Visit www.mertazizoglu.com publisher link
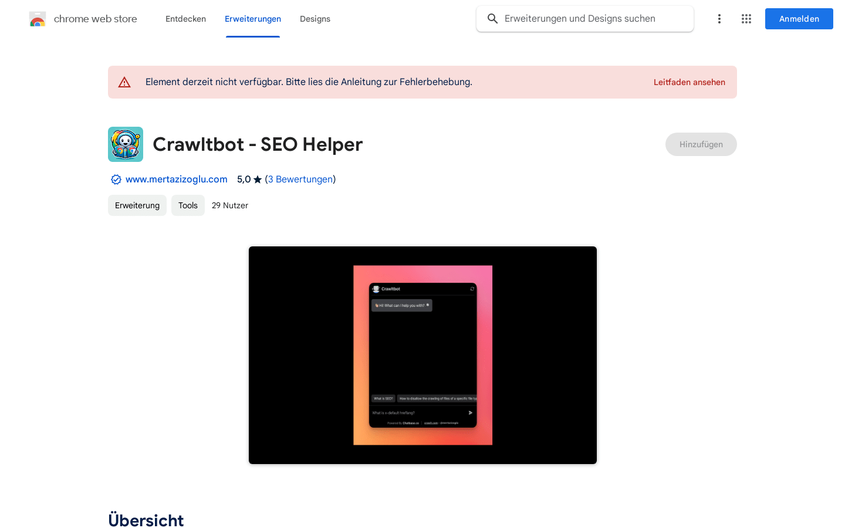The width and height of the screenshot is (845, 528). (x=177, y=180)
